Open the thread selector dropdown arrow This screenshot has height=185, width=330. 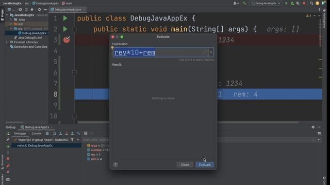click(x=78, y=140)
